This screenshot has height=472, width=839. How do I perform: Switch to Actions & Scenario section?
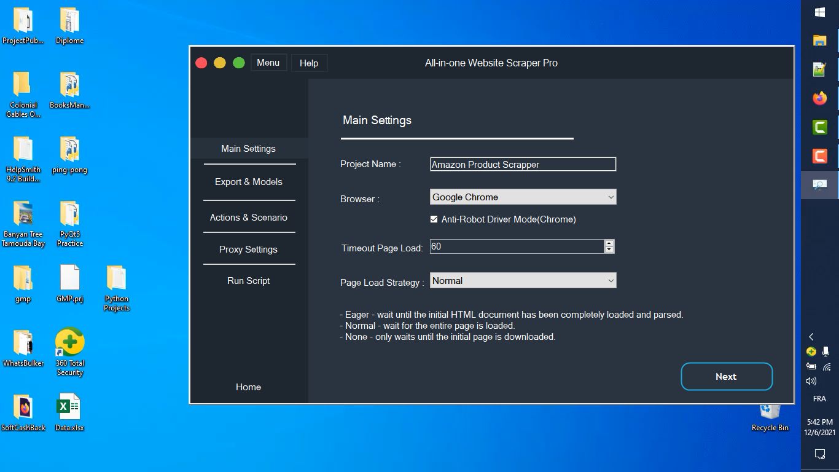(249, 218)
